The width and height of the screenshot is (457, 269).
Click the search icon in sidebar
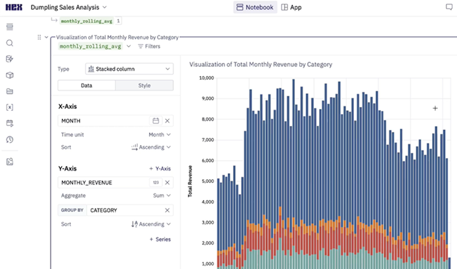(10, 43)
